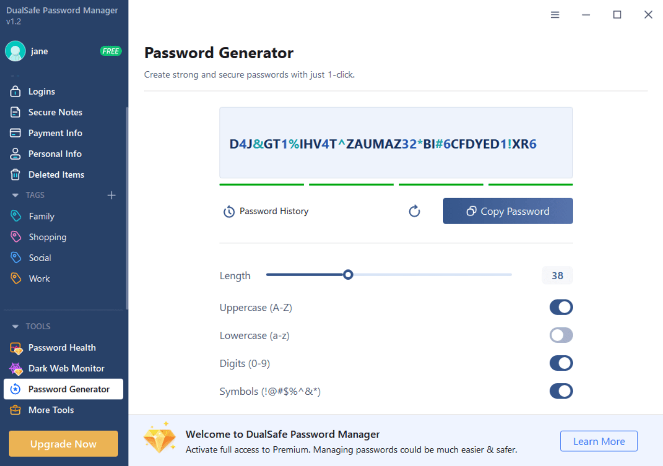This screenshot has height=466, width=663.
Task: Click the Copy Password button
Action: coord(508,211)
